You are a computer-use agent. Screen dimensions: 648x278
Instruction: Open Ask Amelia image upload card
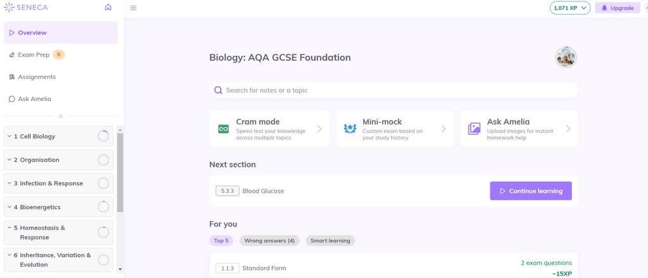(x=519, y=129)
